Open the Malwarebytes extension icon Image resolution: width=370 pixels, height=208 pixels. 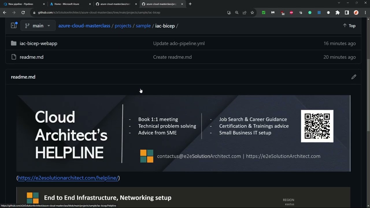273,13
